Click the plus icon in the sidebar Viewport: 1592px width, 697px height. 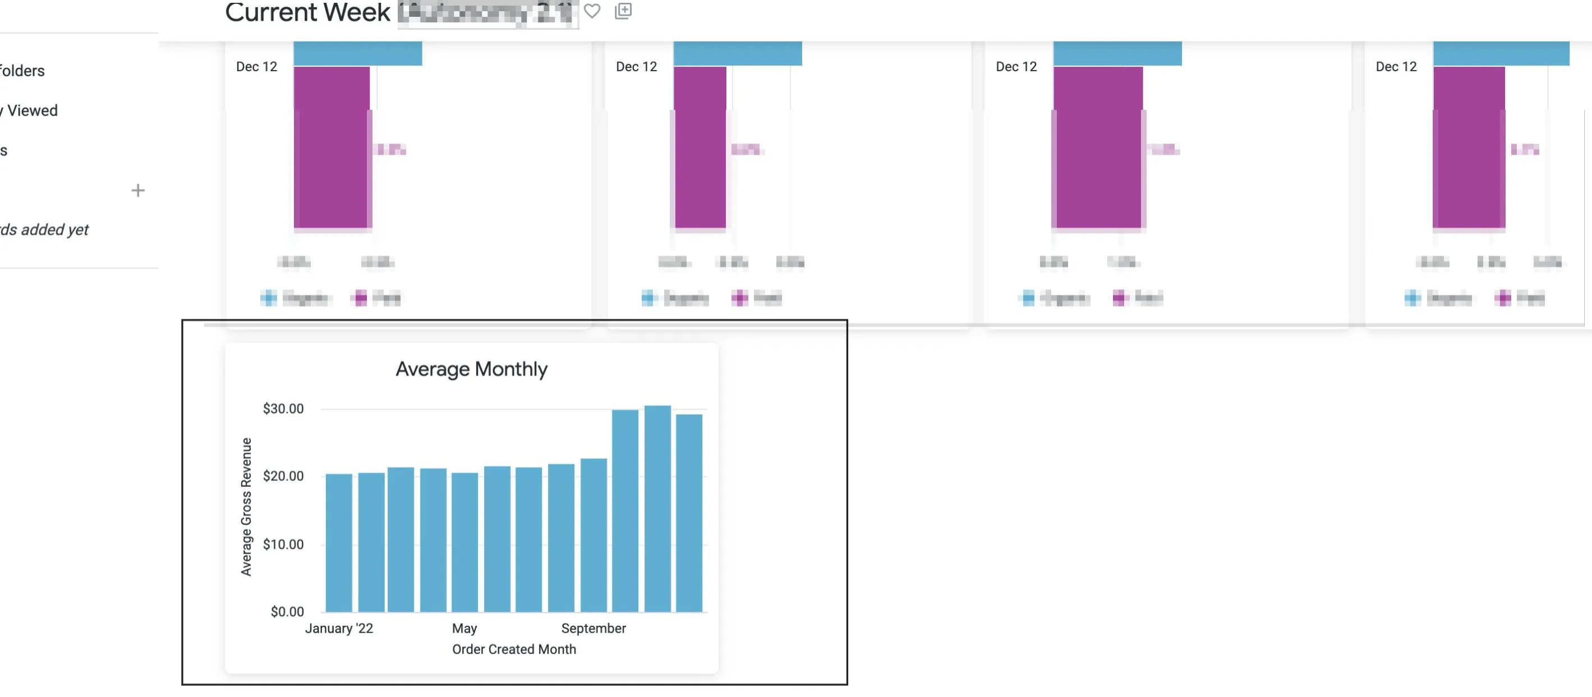[x=138, y=190]
